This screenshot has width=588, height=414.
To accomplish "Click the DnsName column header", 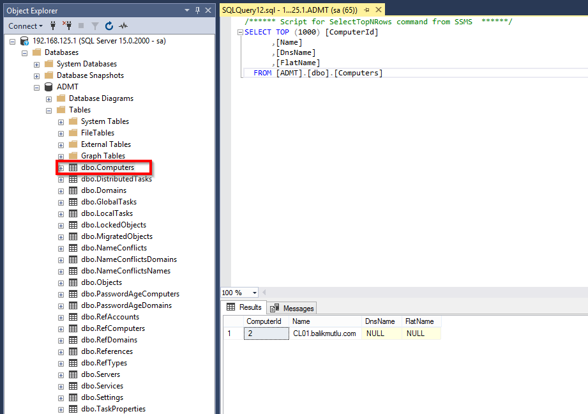I will 382,321.
